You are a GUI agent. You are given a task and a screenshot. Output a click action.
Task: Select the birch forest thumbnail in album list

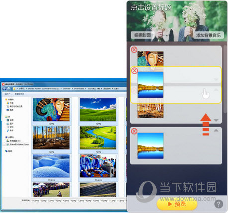click(150, 110)
